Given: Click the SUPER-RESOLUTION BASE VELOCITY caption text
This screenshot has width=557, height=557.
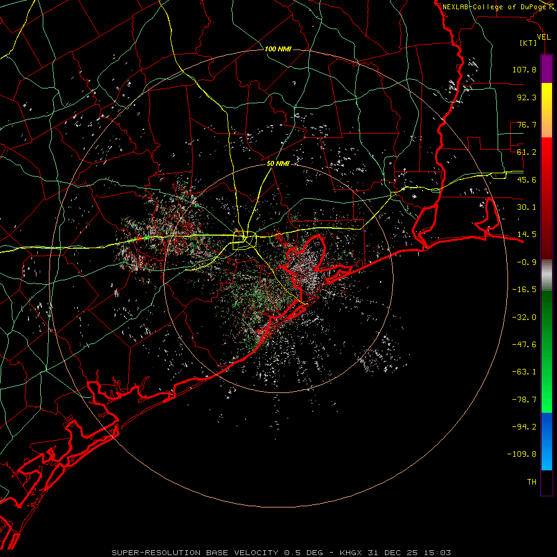Looking at the screenshot, I should pyautogui.click(x=195, y=553).
